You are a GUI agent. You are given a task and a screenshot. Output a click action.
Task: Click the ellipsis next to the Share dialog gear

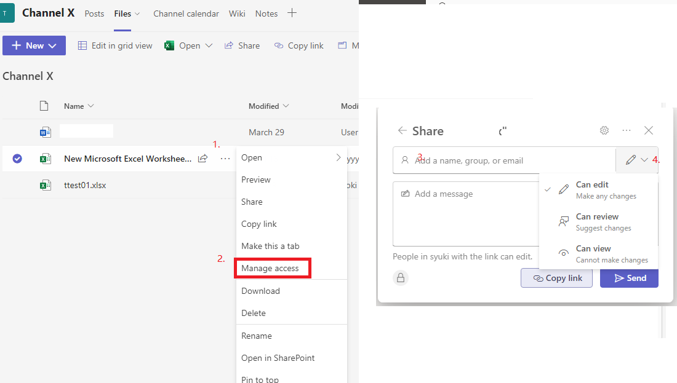pyautogui.click(x=627, y=130)
